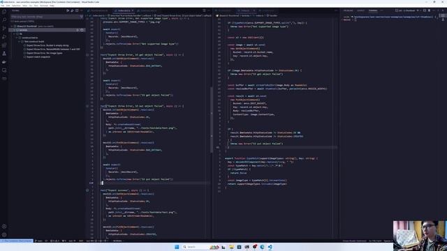The image size is (447, 251).
Task: Click the Visual Studio Code taskbar icon
Action: click(x=270, y=247)
